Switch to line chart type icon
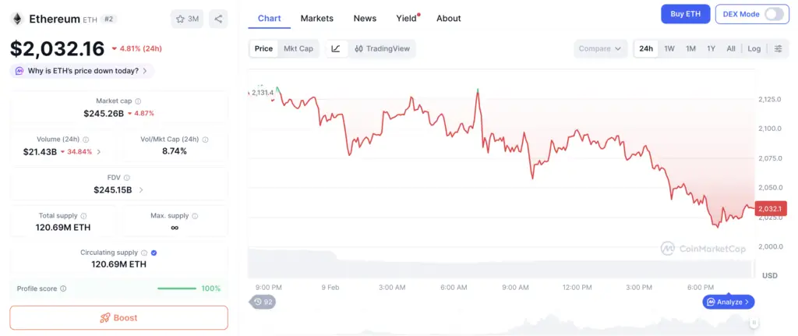The width and height of the screenshot is (798, 336). [x=335, y=48]
